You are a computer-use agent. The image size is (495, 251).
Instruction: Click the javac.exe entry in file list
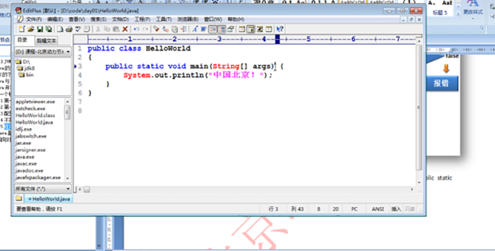tap(26, 164)
